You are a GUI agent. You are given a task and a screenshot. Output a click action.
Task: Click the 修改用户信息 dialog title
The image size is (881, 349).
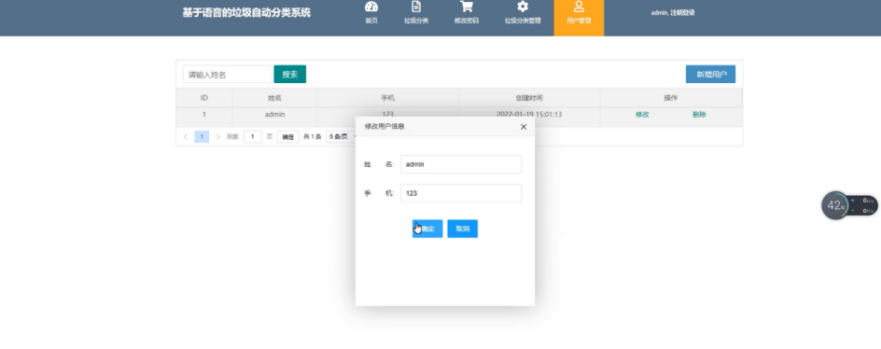tap(385, 127)
